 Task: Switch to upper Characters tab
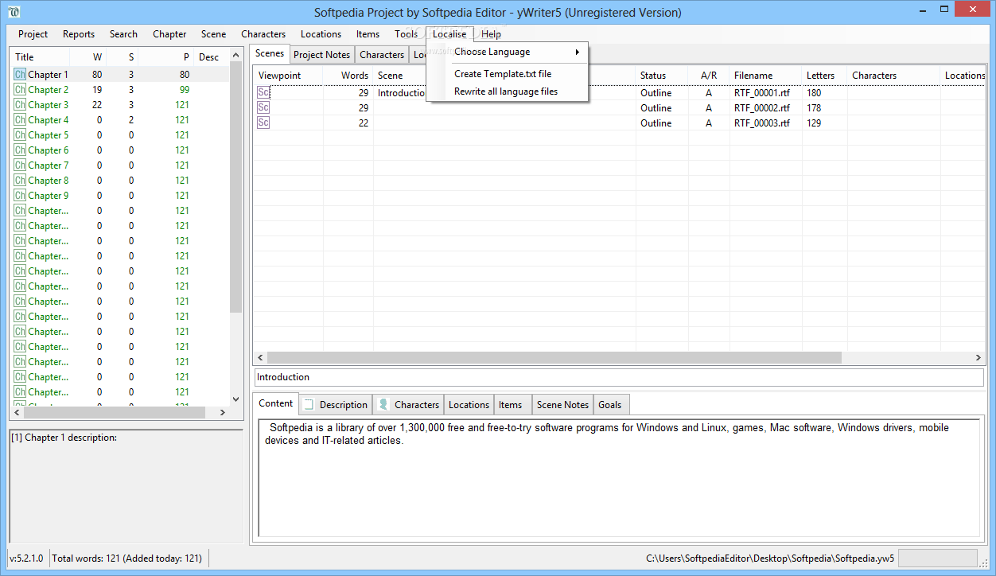tap(382, 55)
